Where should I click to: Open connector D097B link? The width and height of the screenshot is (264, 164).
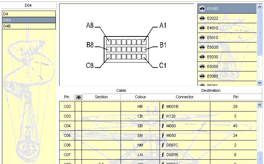pos(172,155)
